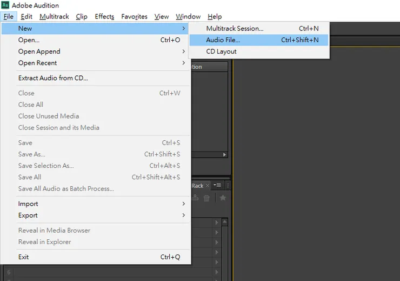Choose Multitrack Session from New submenu
Screen dimensions: 400x281
[259, 28]
